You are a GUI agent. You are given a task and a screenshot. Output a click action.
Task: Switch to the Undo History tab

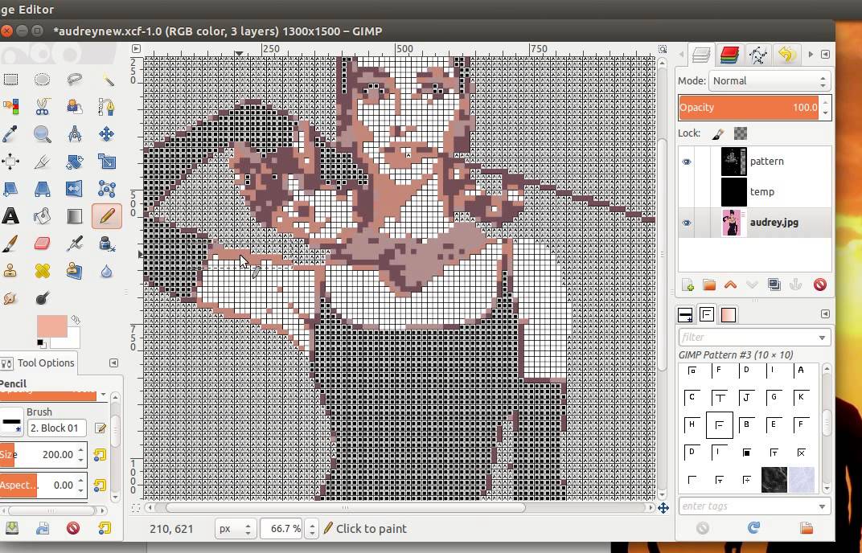coord(786,55)
